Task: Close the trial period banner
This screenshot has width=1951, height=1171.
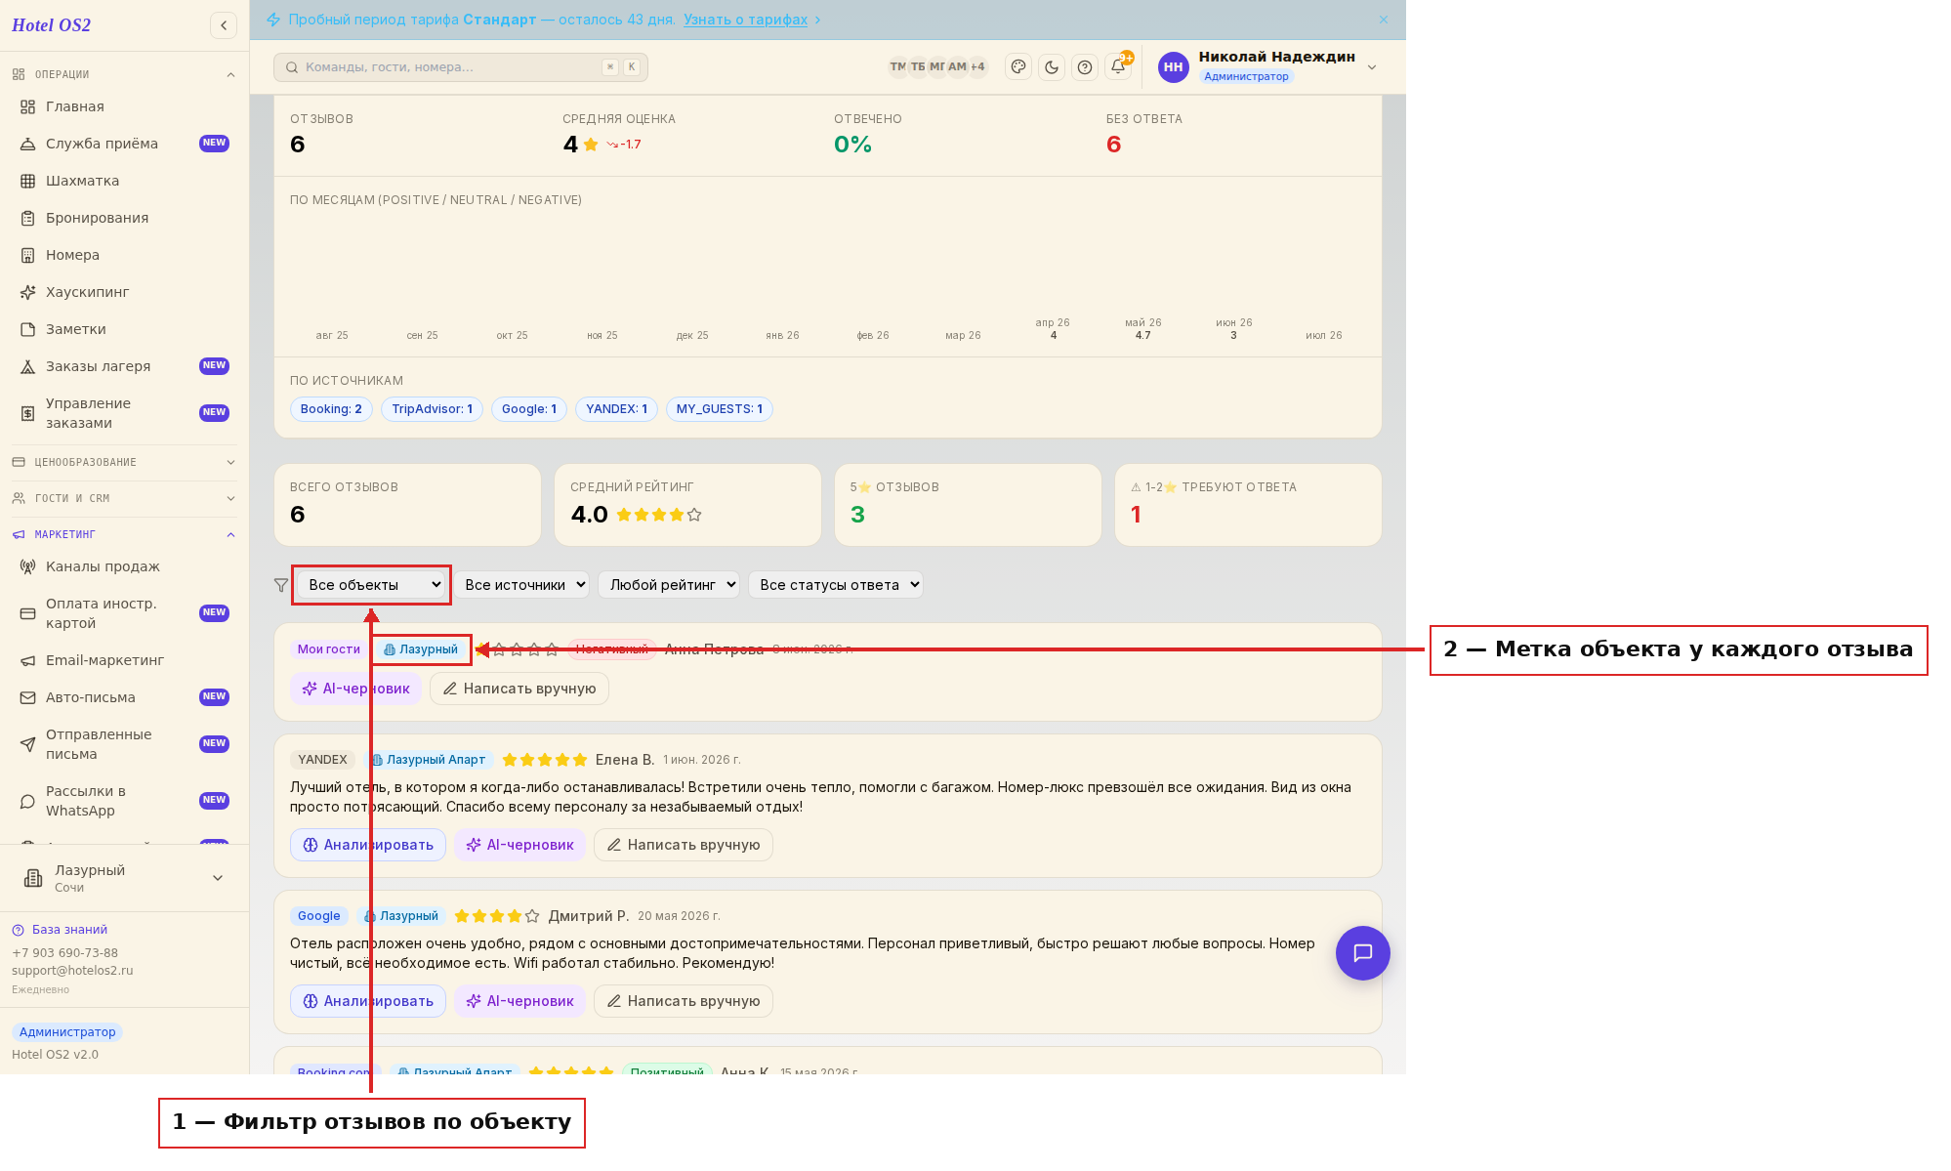Action: (1384, 20)
